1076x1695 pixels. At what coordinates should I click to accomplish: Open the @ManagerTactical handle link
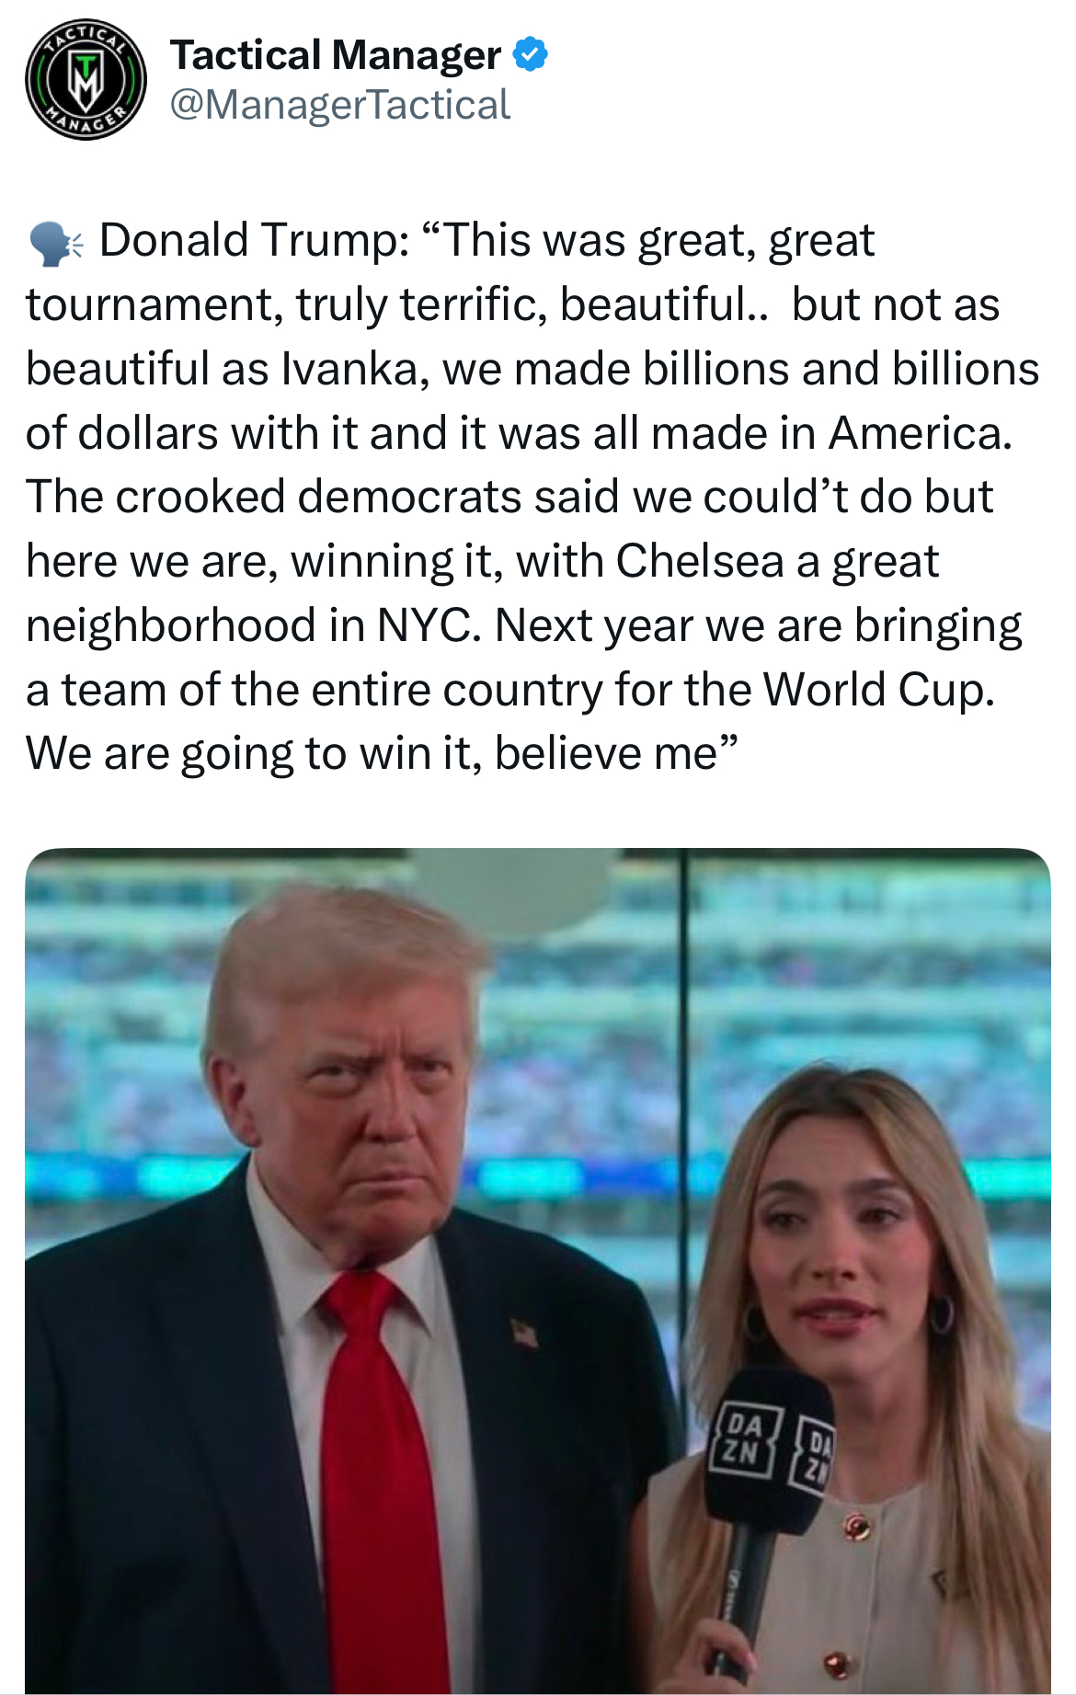[339, 105]
